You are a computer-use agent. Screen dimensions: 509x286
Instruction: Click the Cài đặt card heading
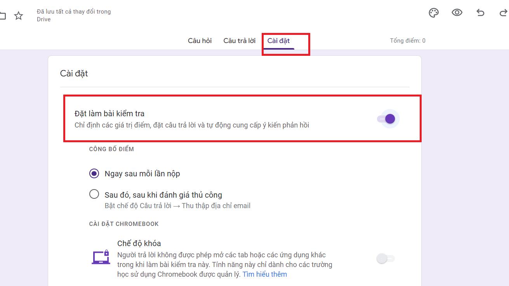(x=74, y=73)
